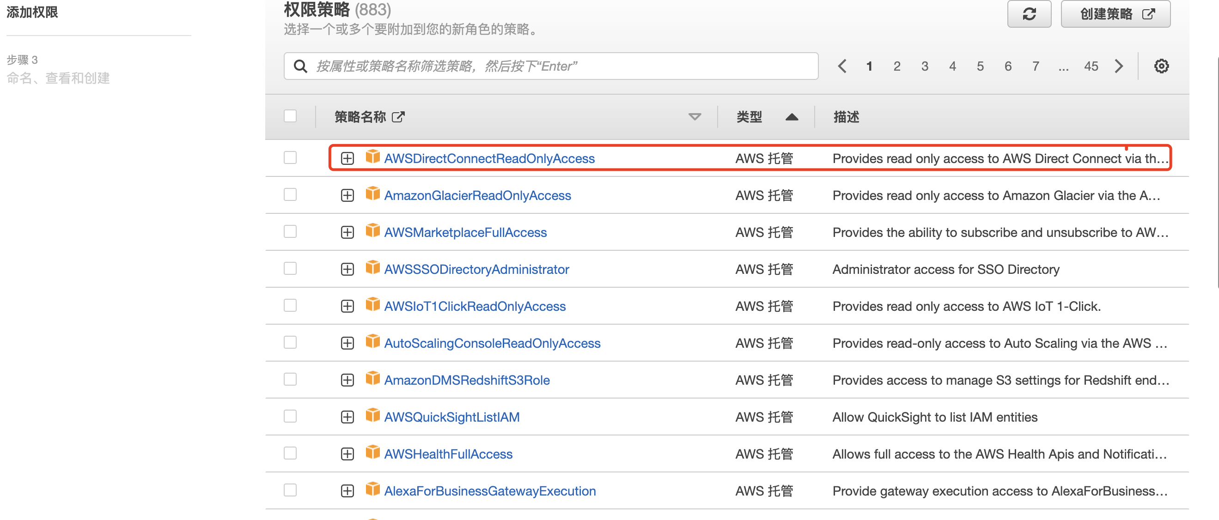The width and height of the screenshot is (1219, 520).
Task: Select 步骤 3 命名、查看和创建 in sidebar
Action: (58, 69)
